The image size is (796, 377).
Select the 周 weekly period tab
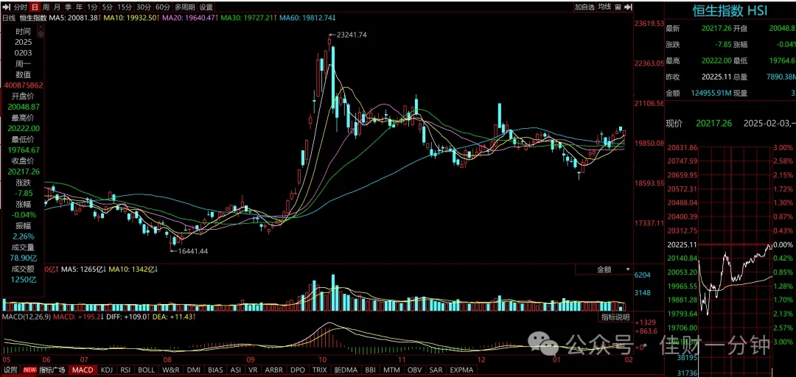point(46,7)
